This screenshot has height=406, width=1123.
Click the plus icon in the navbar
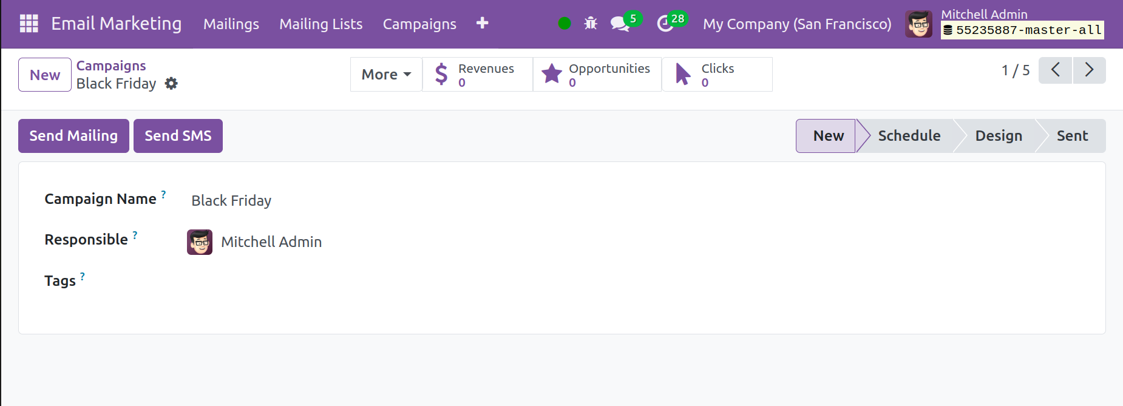pyautogui.click(x=482, y=24)
